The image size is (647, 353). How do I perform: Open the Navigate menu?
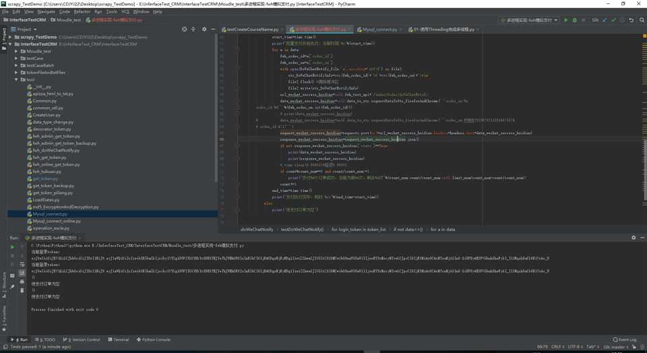47,11
